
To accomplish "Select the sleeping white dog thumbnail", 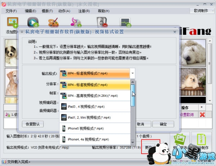I will 193,53.
